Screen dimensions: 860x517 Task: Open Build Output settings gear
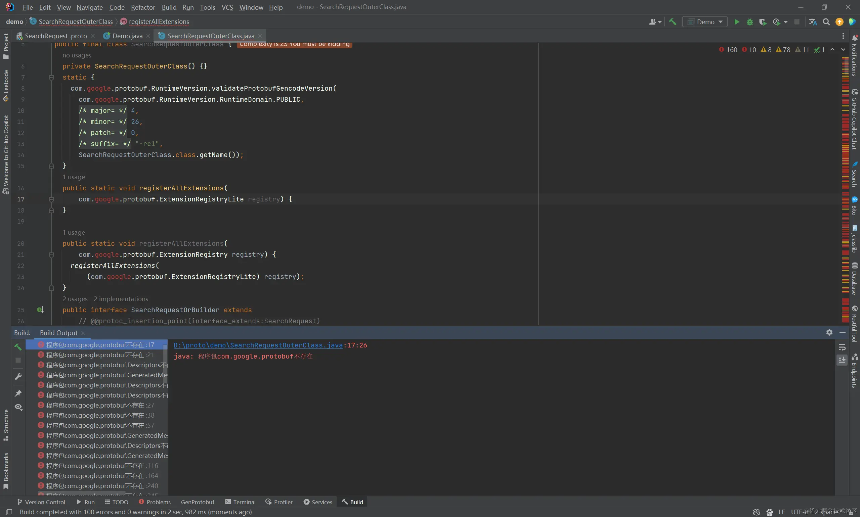click(829, 332)
